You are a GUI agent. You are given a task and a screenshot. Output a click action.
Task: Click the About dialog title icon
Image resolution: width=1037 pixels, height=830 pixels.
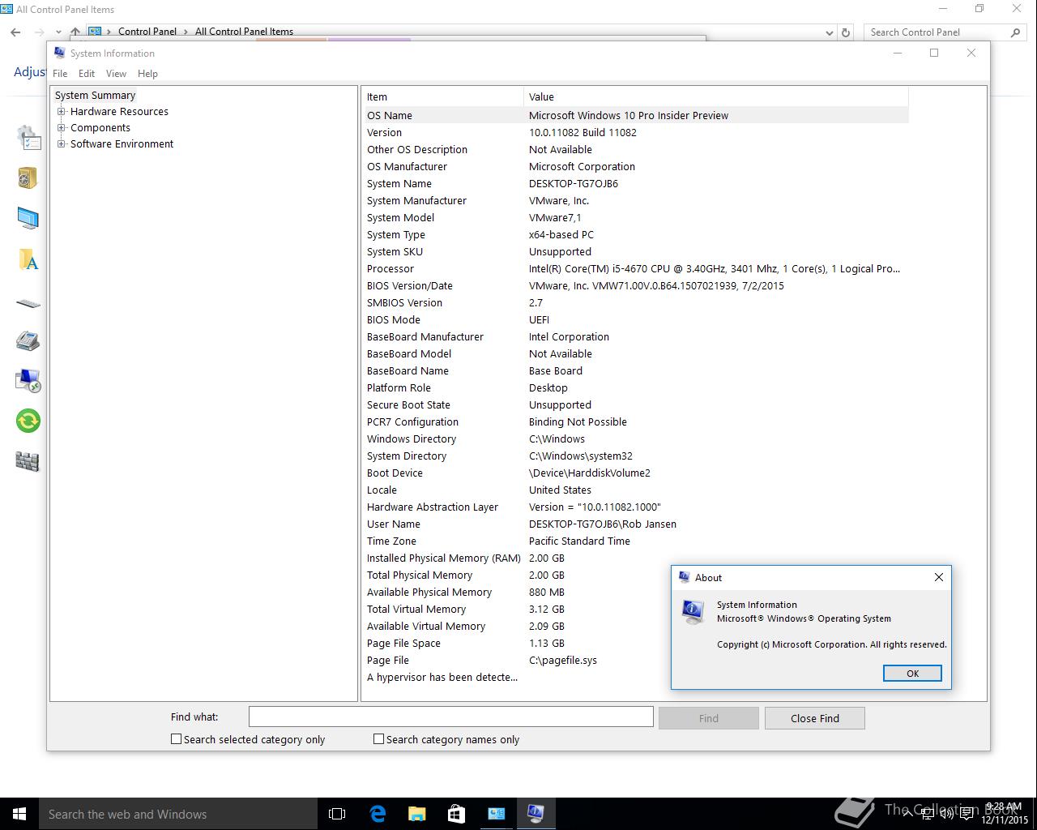tap(683, 577)
